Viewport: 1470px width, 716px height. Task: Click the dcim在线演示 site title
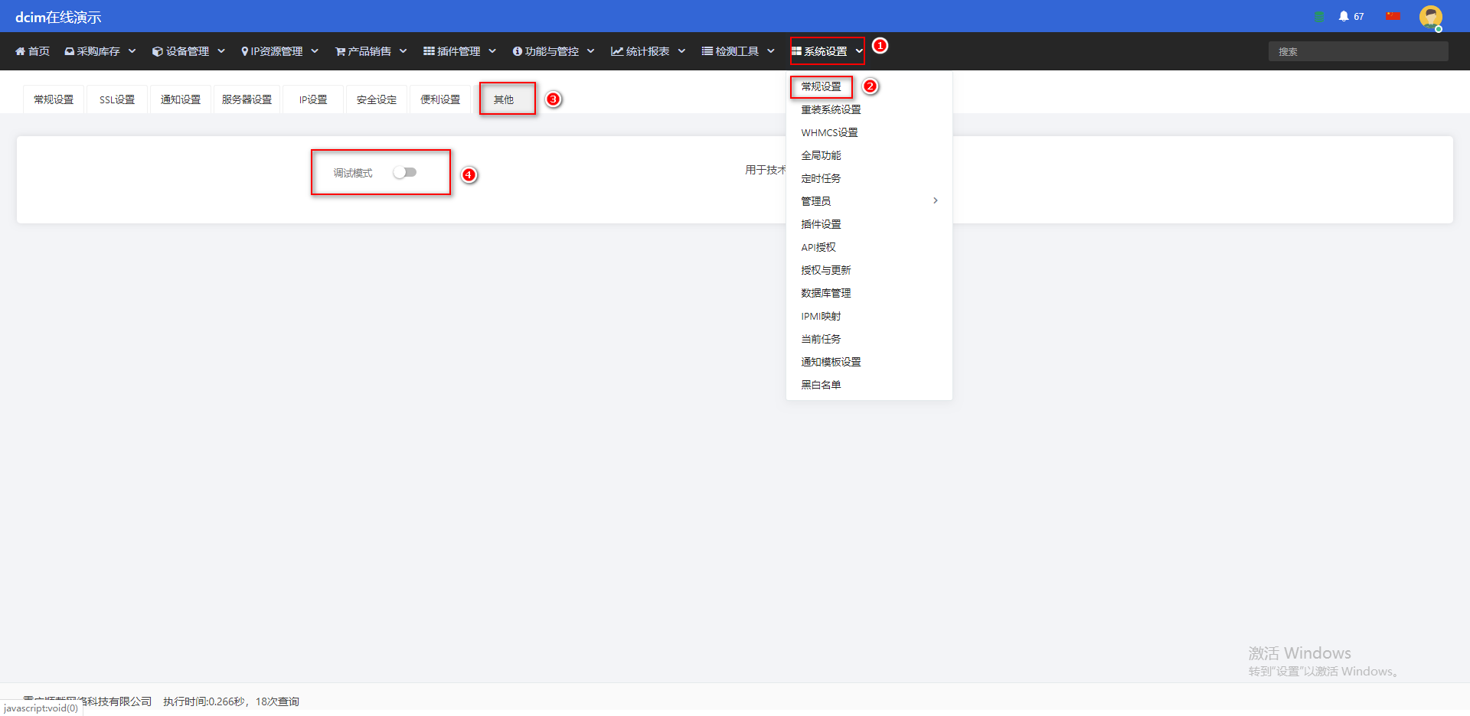tap(58, 17)
